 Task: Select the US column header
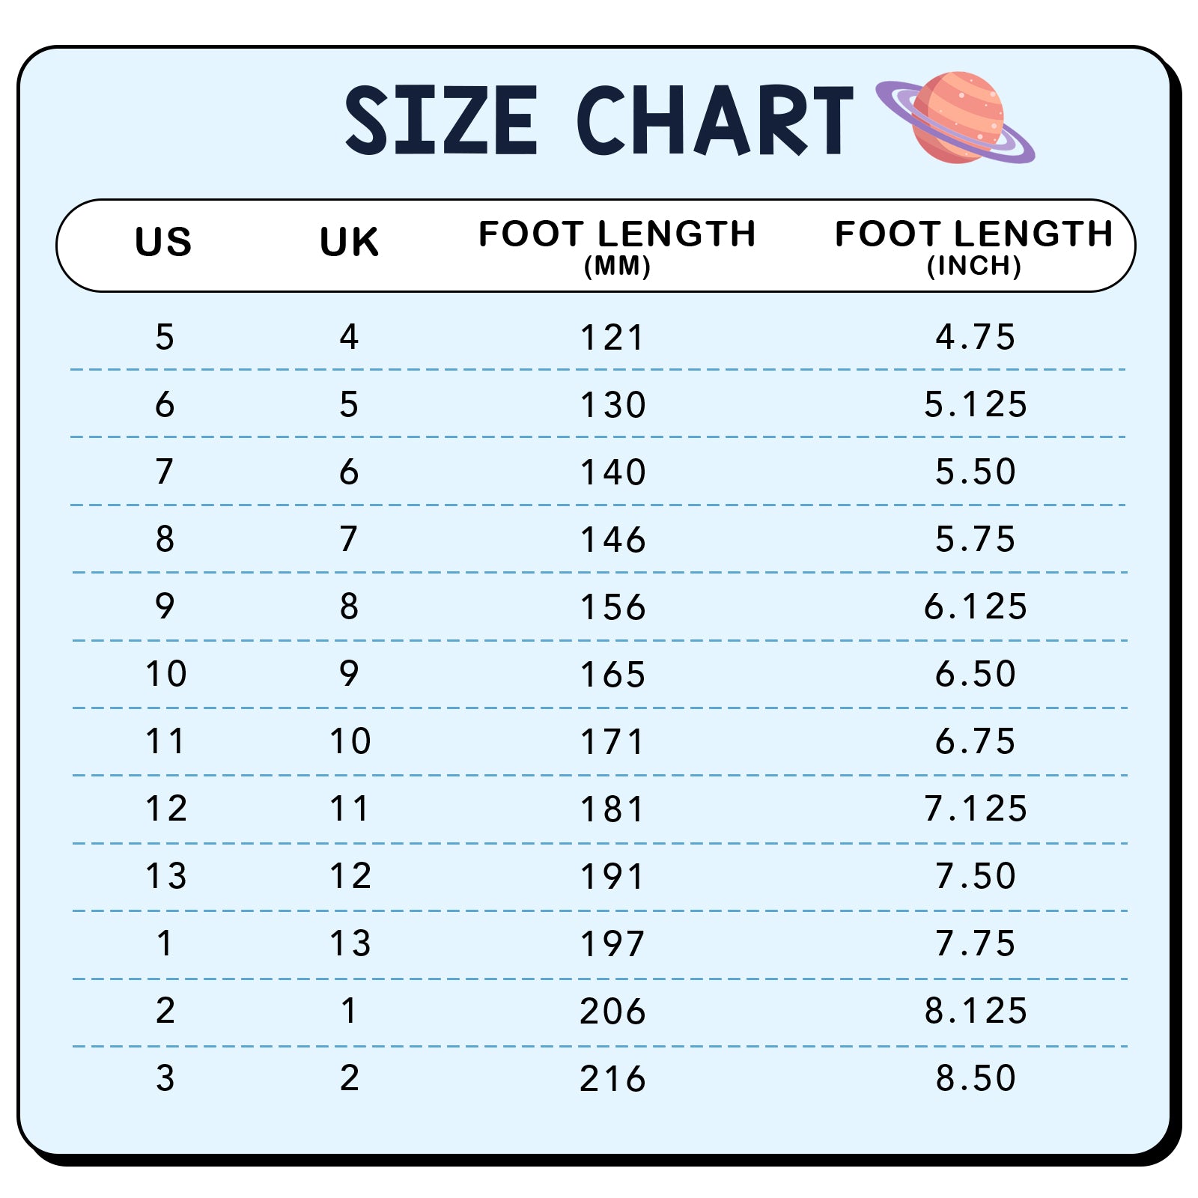tap(163, 243)
